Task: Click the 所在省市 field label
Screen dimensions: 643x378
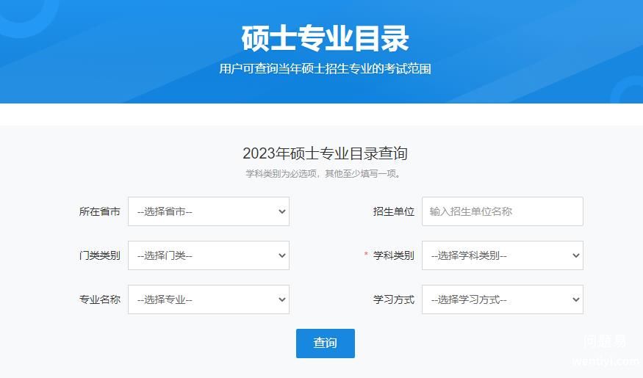Action: pos(100,211)
